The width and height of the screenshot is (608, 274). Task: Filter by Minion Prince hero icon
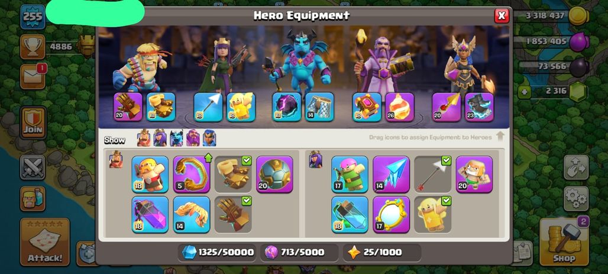pos(176,138)
